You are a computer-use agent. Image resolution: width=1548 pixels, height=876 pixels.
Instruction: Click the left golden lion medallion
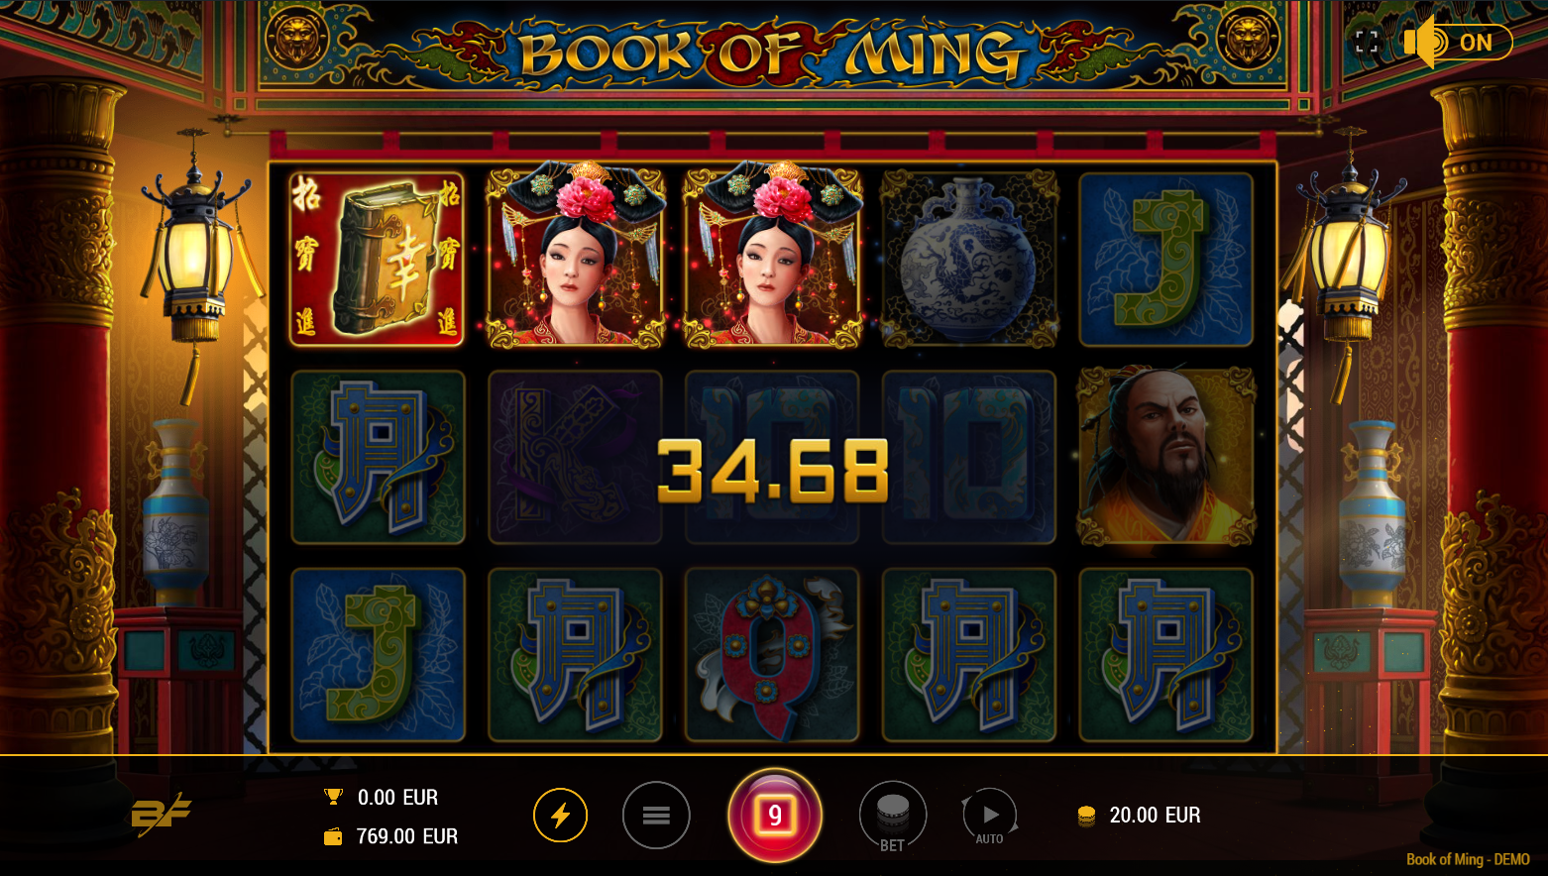point(296,41)
